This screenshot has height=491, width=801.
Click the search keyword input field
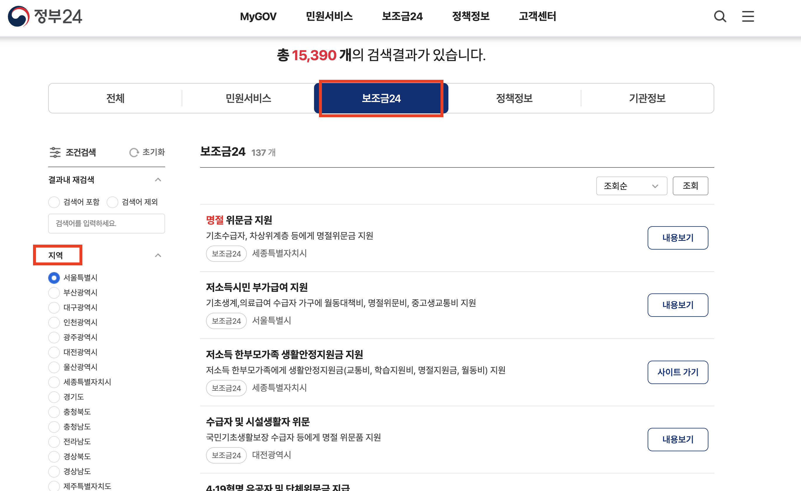click(x=107, y=223)
